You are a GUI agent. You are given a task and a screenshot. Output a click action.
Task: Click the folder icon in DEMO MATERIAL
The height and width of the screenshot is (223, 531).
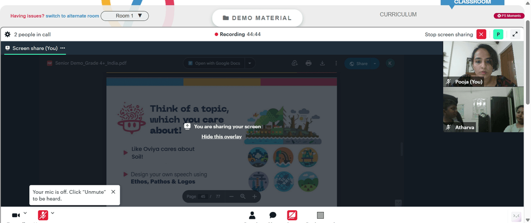click(226, 18)
